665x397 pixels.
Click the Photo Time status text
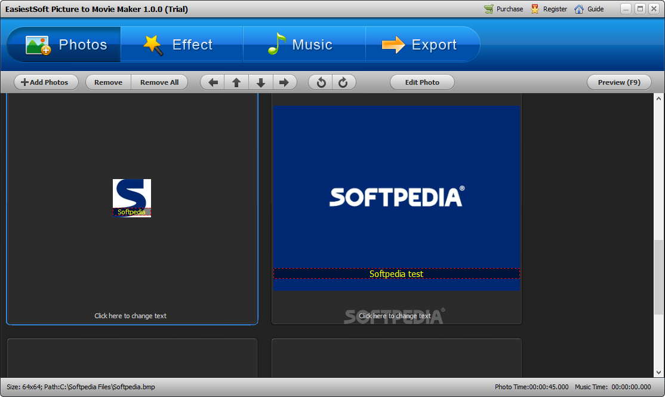[x=531, y=387]
